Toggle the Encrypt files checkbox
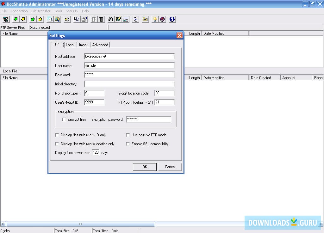 coord(64,120)
